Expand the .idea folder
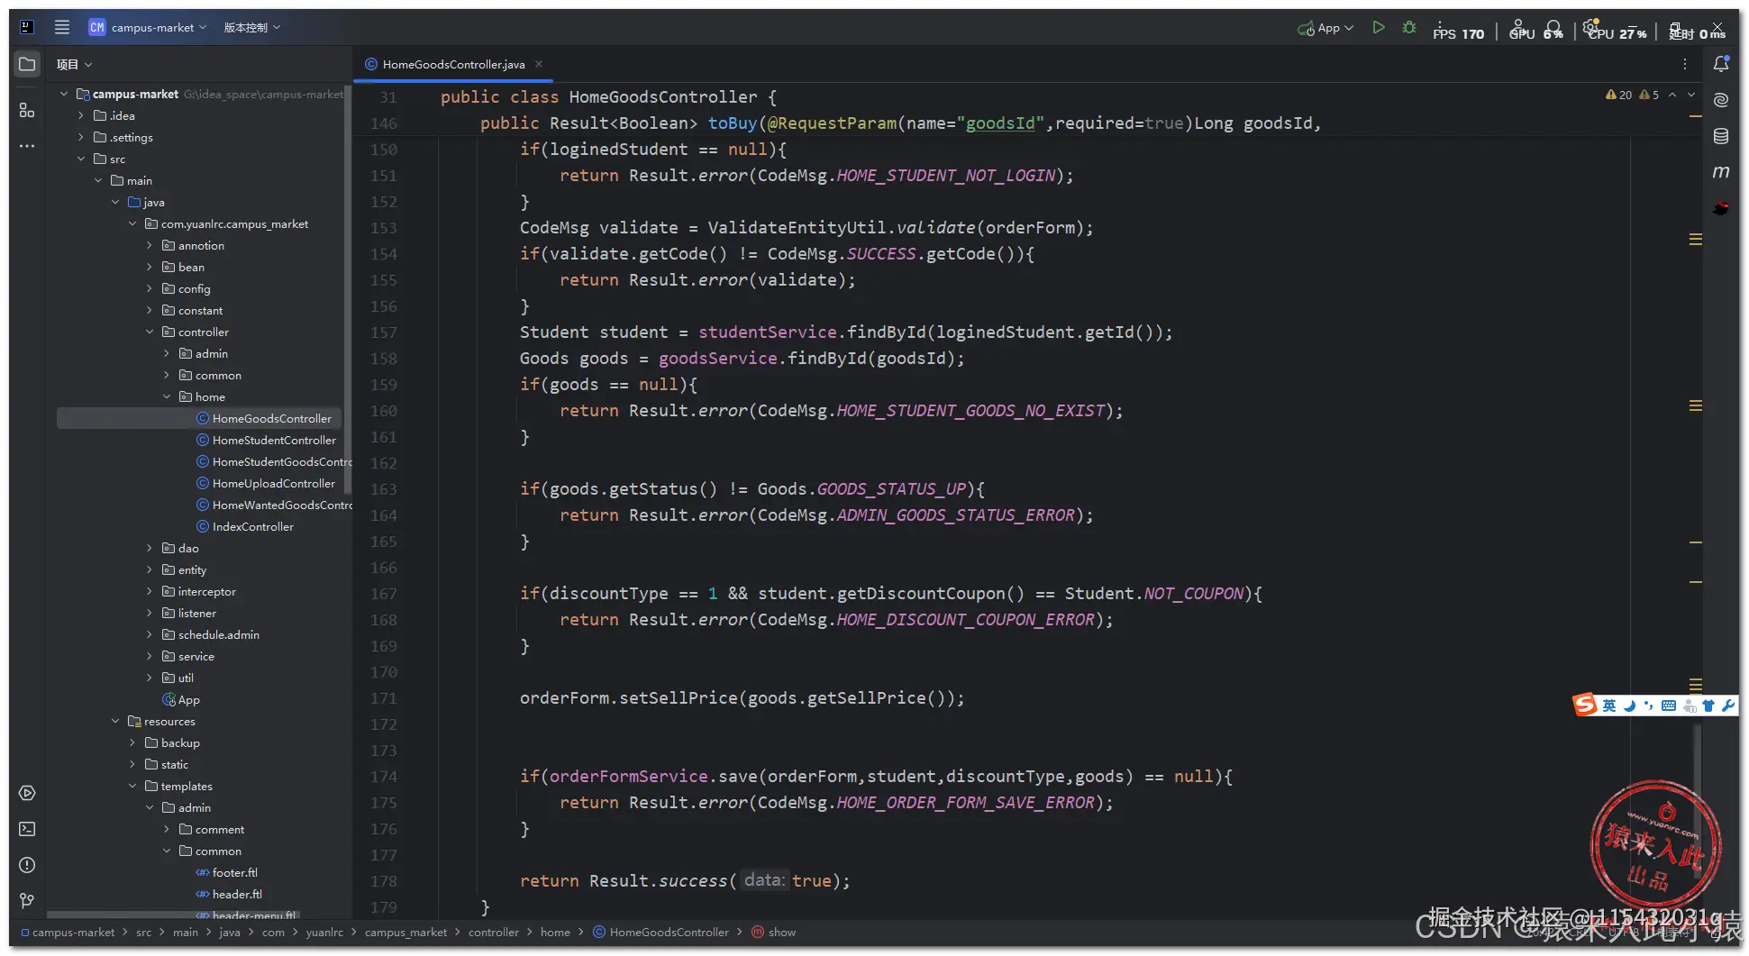Viewport: 1749px width, 956px height. 81,115
